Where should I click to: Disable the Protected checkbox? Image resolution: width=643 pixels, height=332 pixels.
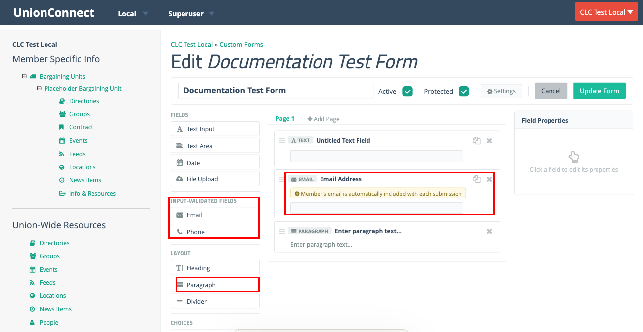click(x=464, y=91)
